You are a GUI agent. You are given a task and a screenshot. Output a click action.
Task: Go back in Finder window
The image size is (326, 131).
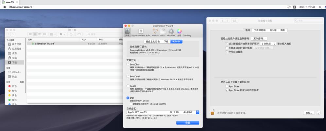[x=8, y=34]
